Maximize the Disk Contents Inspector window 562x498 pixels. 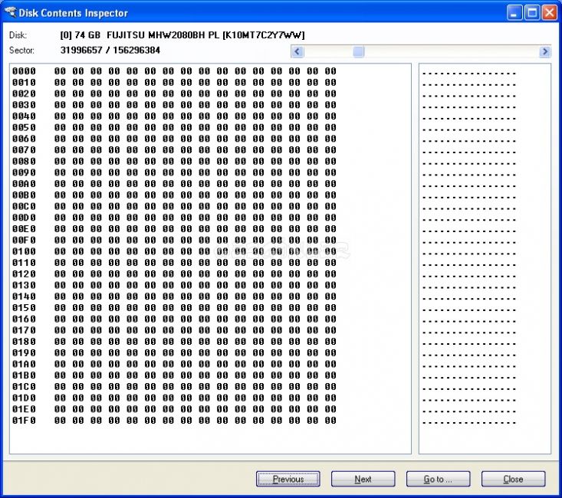(532, 13)
